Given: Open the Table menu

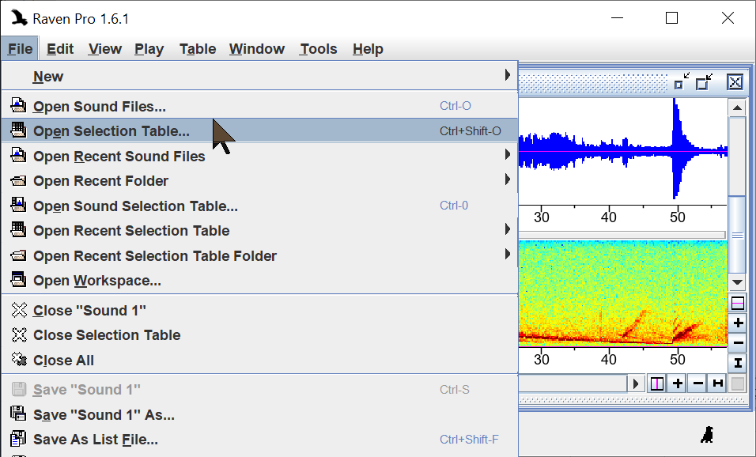Looking at the screenshot, I should point(197,49).
